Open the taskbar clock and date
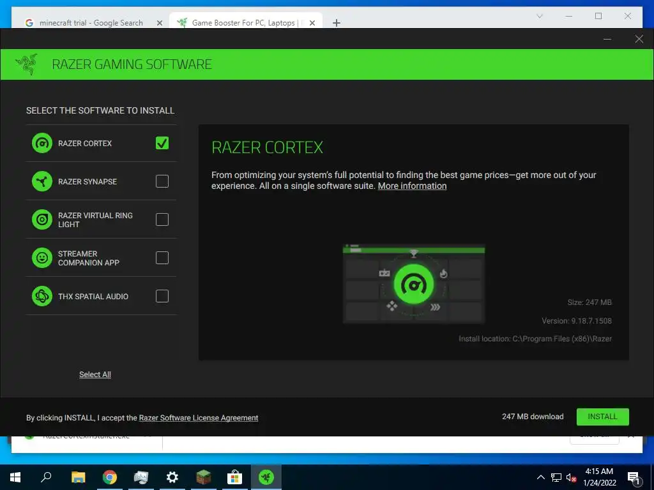Image resolution: width=654 pixels, height=490 pixels. [x=599, y=477]
